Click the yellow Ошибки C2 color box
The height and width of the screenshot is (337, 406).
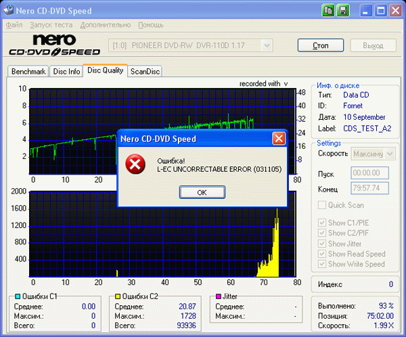coord(118,296)
